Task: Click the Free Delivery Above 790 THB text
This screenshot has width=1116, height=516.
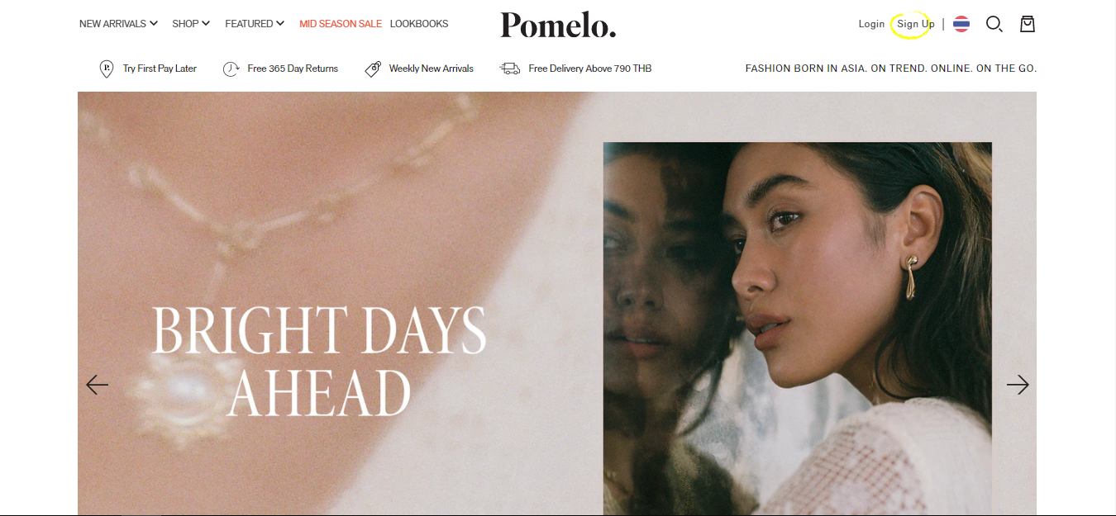Action: coord(590,69)
